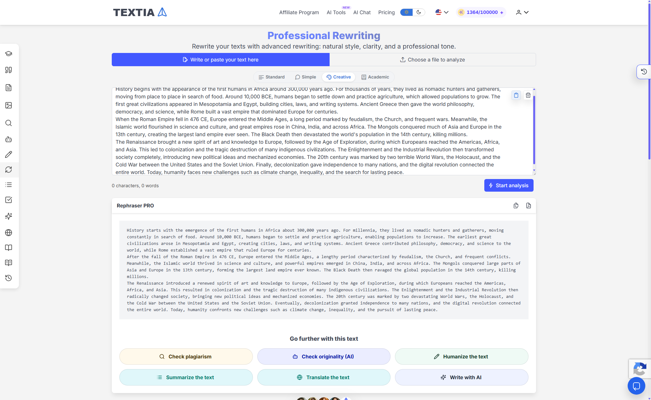651x400 pixels.
Task: Select the Simple rewriting mode
Action: point(305,77)
